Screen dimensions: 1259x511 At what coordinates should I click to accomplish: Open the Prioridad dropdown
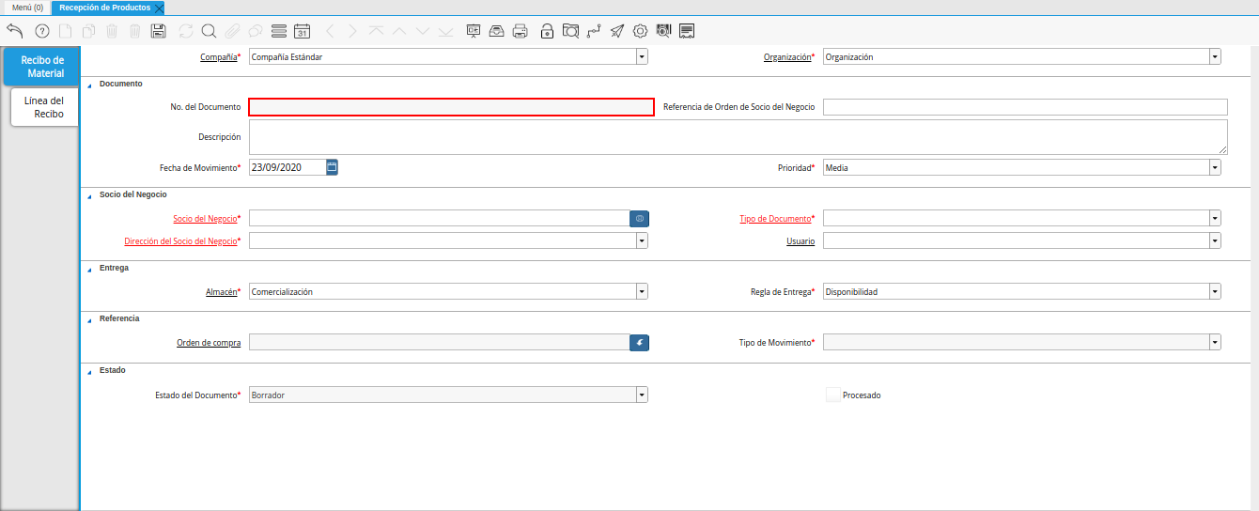coord(1215,168)
